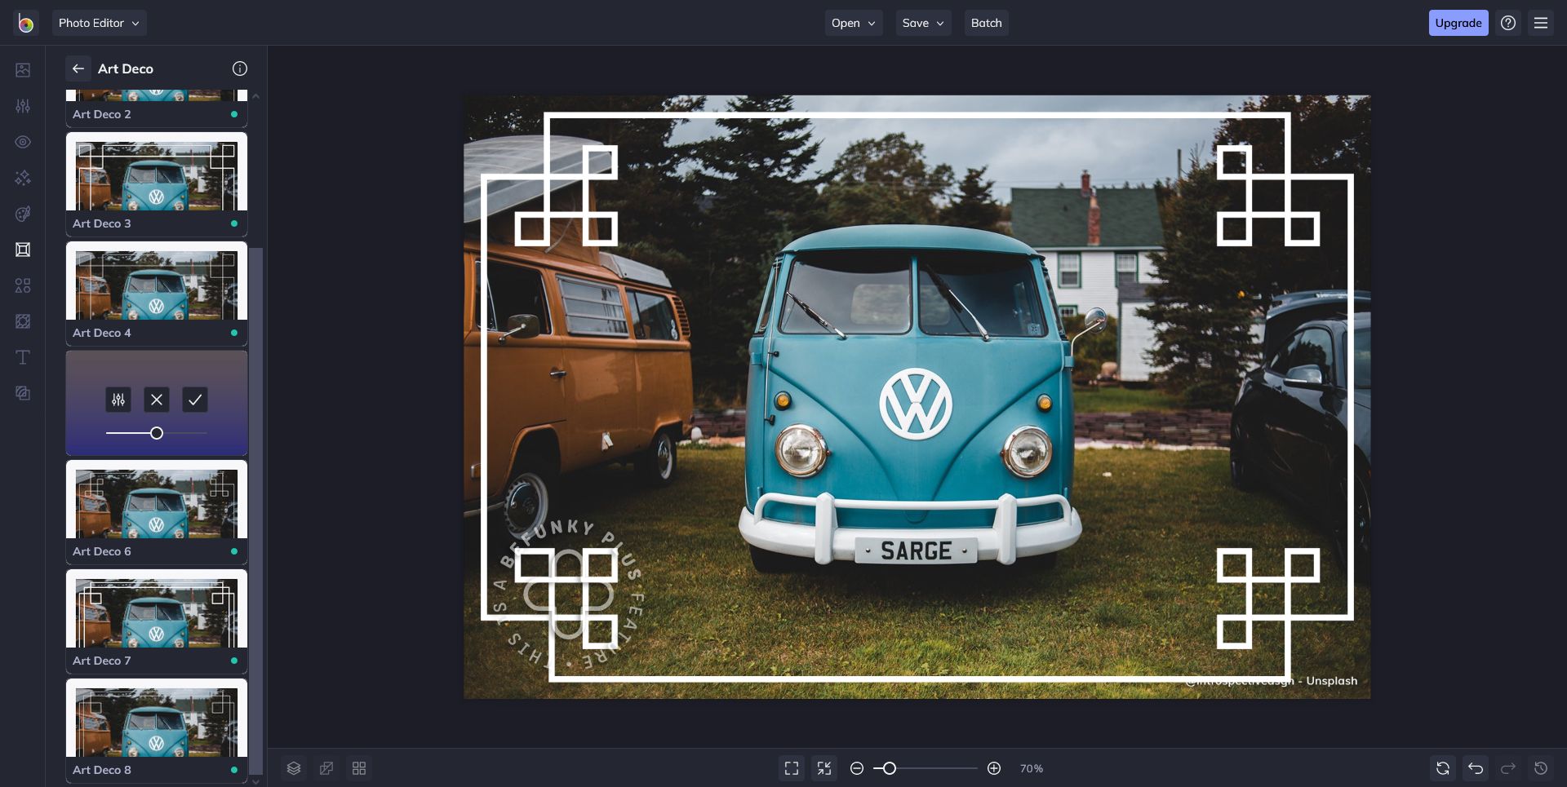1567x787 pixels.
Task: Click the BeFunky logo icon
Action: point(25,23)
